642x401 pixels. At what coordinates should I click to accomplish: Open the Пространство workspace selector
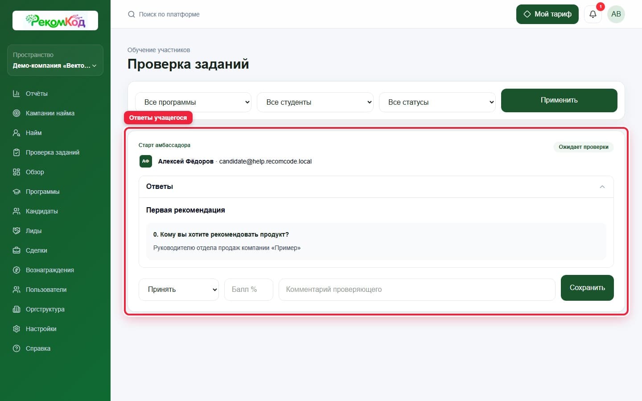click(x=55, y=60)
